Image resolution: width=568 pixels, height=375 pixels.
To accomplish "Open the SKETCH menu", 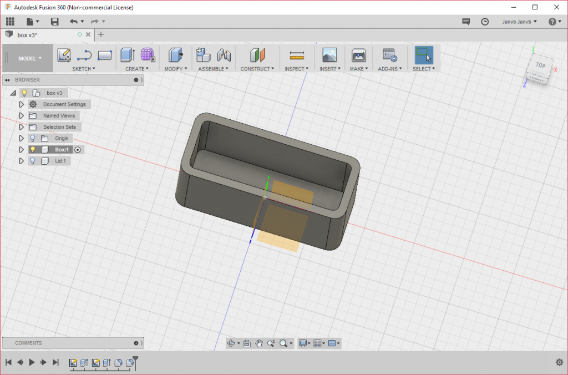I will 84,69.
